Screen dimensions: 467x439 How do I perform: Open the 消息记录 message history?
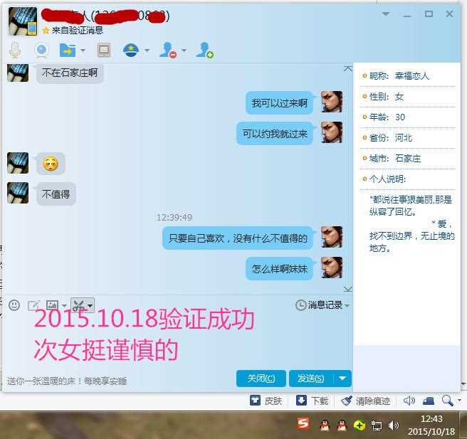click(319, 305)
